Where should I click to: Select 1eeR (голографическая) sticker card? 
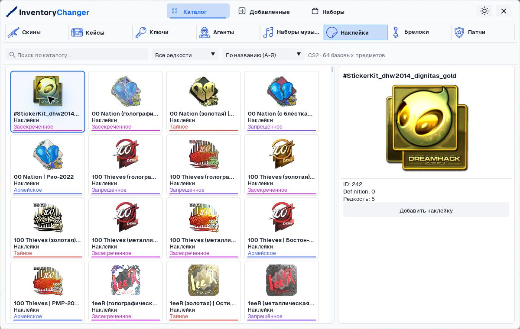[126, 291]
